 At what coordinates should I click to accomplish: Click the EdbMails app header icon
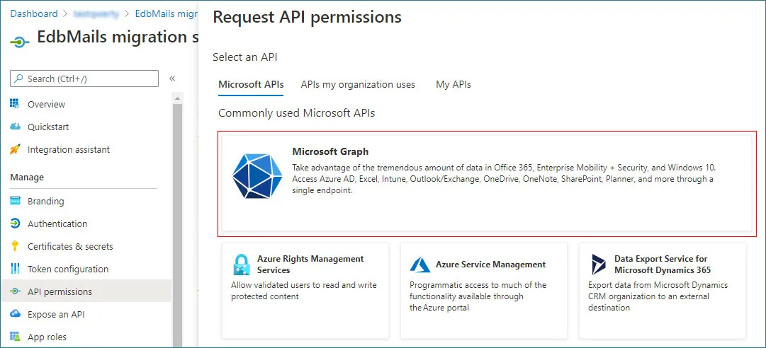click(x=20, y=42)
